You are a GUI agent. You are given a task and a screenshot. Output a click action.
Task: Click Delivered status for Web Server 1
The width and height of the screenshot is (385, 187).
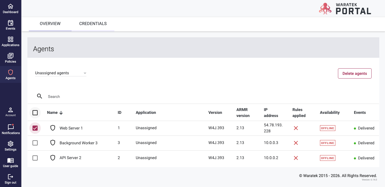tap(366, 128)
